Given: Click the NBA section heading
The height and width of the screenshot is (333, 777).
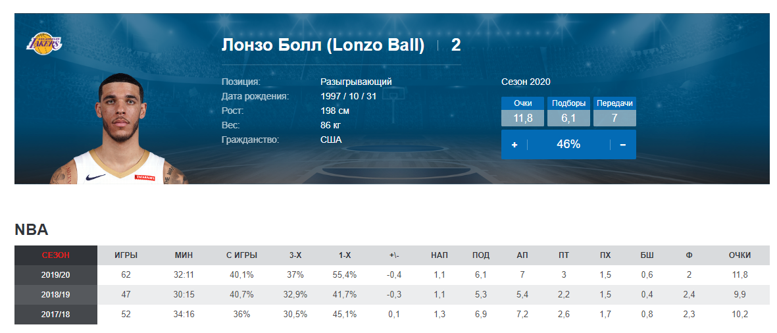Looking at the screenshot, I should [x=31, y=230].
